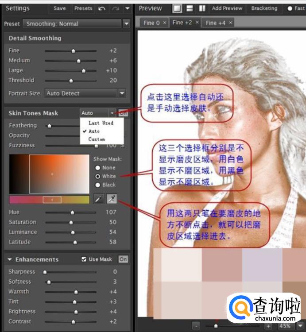Pick the first eyedropper tool
Screen dimensions: 306x332
pyautogui.click(x=99, y=199)
